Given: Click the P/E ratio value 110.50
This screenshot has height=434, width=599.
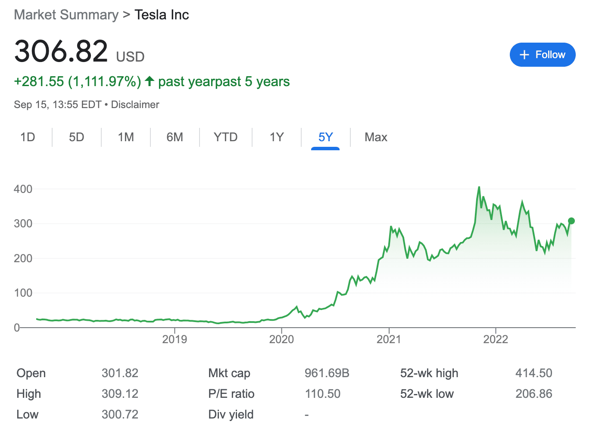Looking at the screenshot, I should [x=322, y=394].
